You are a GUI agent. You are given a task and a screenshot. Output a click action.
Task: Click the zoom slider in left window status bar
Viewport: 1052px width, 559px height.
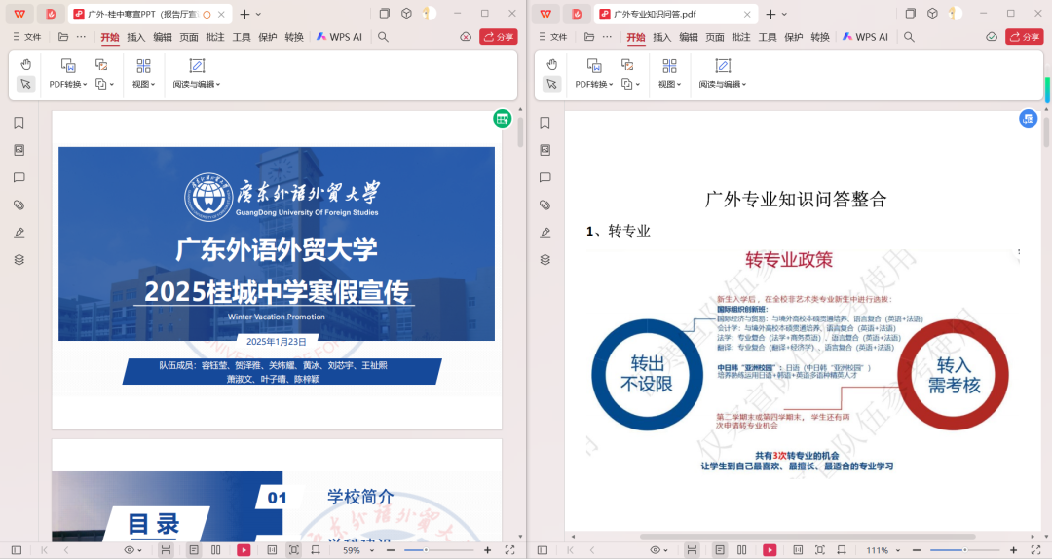pos(440,550)
